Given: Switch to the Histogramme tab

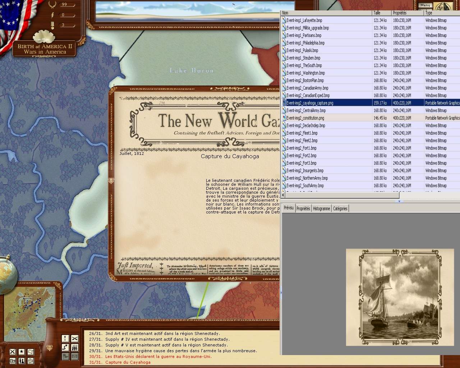Looking at the screenshot, I should tap(321, 208).
